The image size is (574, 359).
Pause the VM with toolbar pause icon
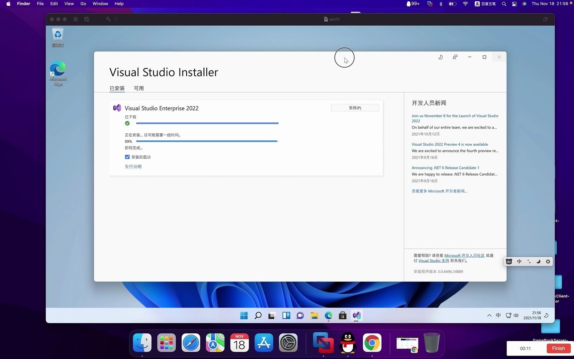pyautogui.click(x=76, y=19)
